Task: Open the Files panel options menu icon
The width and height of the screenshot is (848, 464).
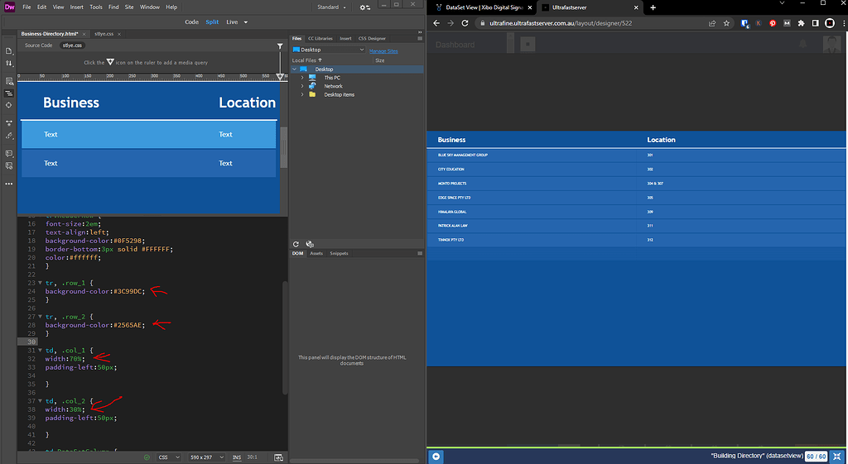Action: 420,38
